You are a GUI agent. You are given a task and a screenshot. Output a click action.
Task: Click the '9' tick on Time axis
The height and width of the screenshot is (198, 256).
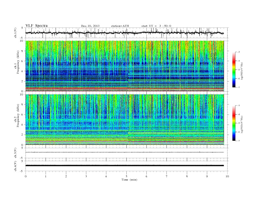point(207,176)
